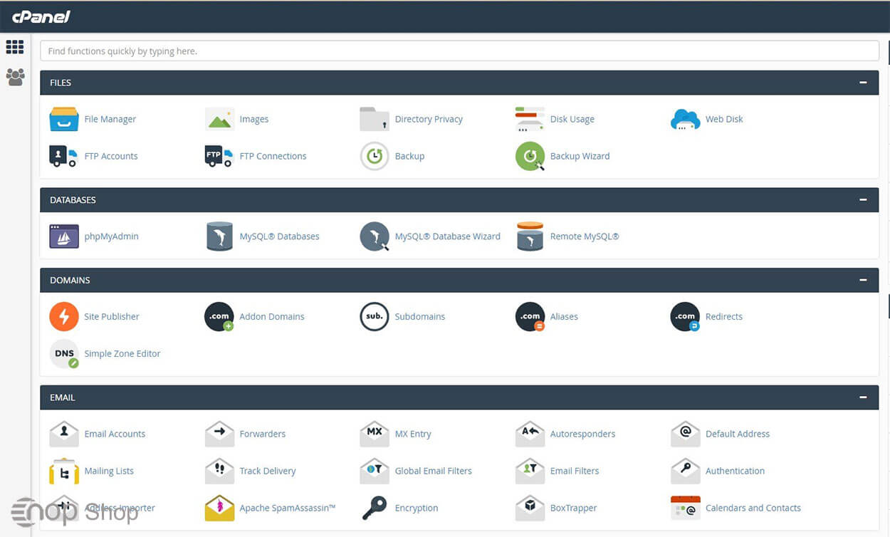Click the Redirects link text
The width and height of the screenshot is (890, 537).
[x=724, y=316]
